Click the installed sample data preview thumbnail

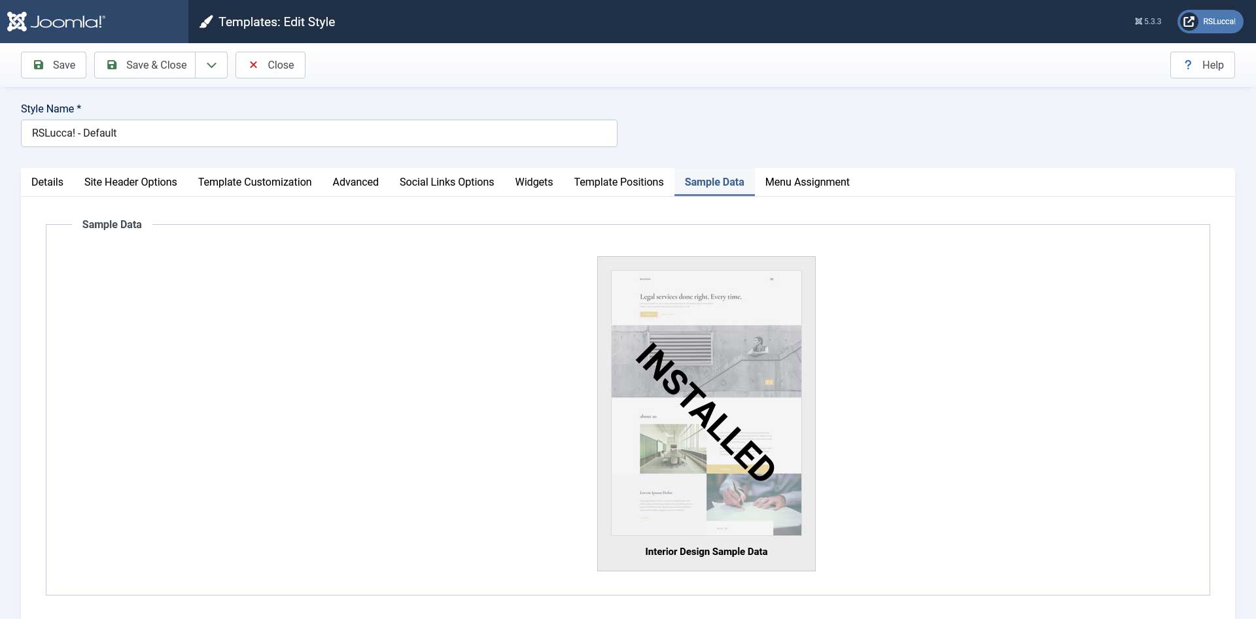pos(706,403)
